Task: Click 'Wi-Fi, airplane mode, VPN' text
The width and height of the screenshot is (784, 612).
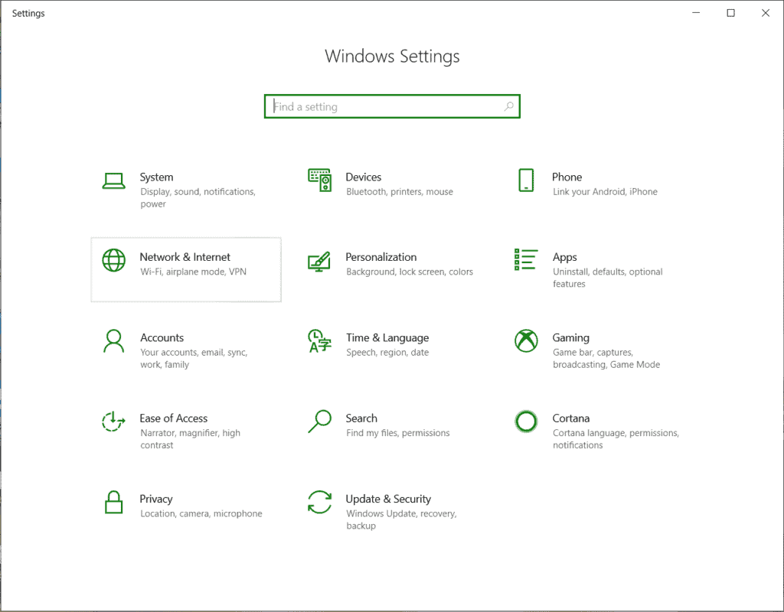Action: click(x=194, y=272)
